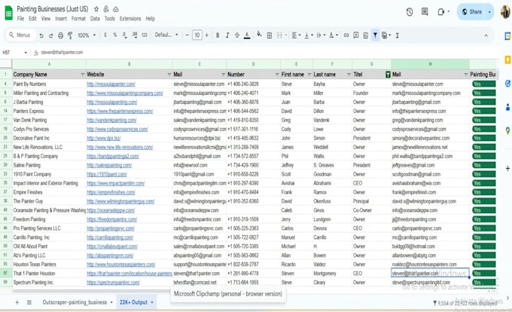Open the Share options dropdown arrow

click(x=489, y=12)
